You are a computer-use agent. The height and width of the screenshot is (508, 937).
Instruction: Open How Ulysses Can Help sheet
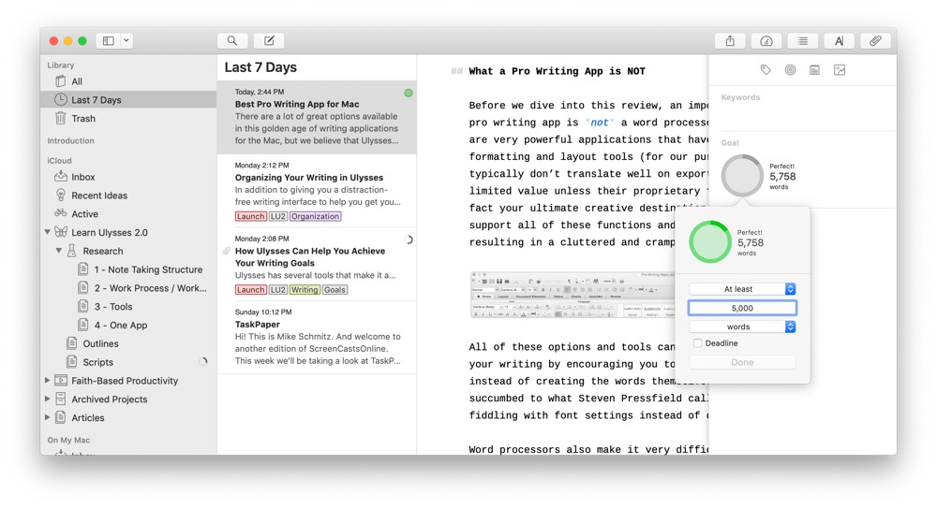(x=317, y=265)
